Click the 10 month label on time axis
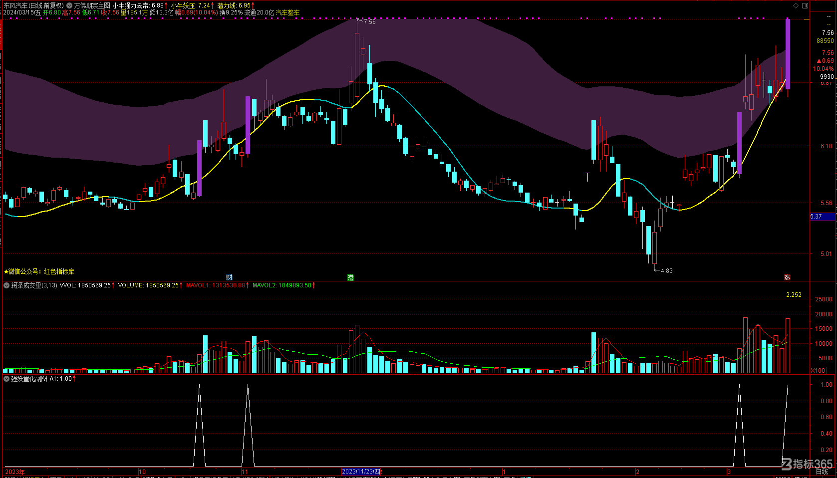837x478 pixels. click(x=142, y=472)
